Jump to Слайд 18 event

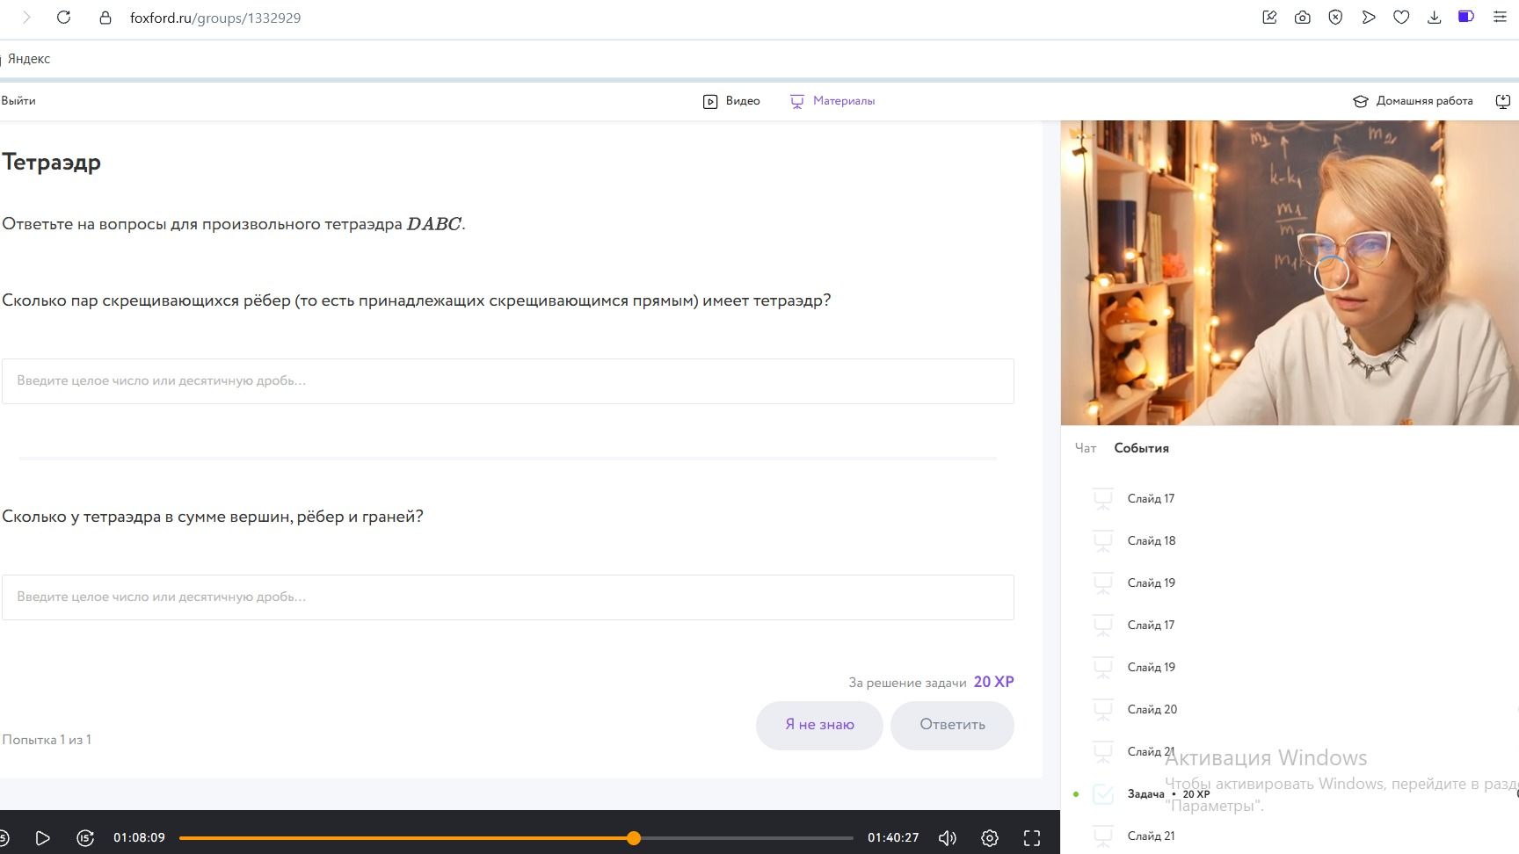[1152, 540]
